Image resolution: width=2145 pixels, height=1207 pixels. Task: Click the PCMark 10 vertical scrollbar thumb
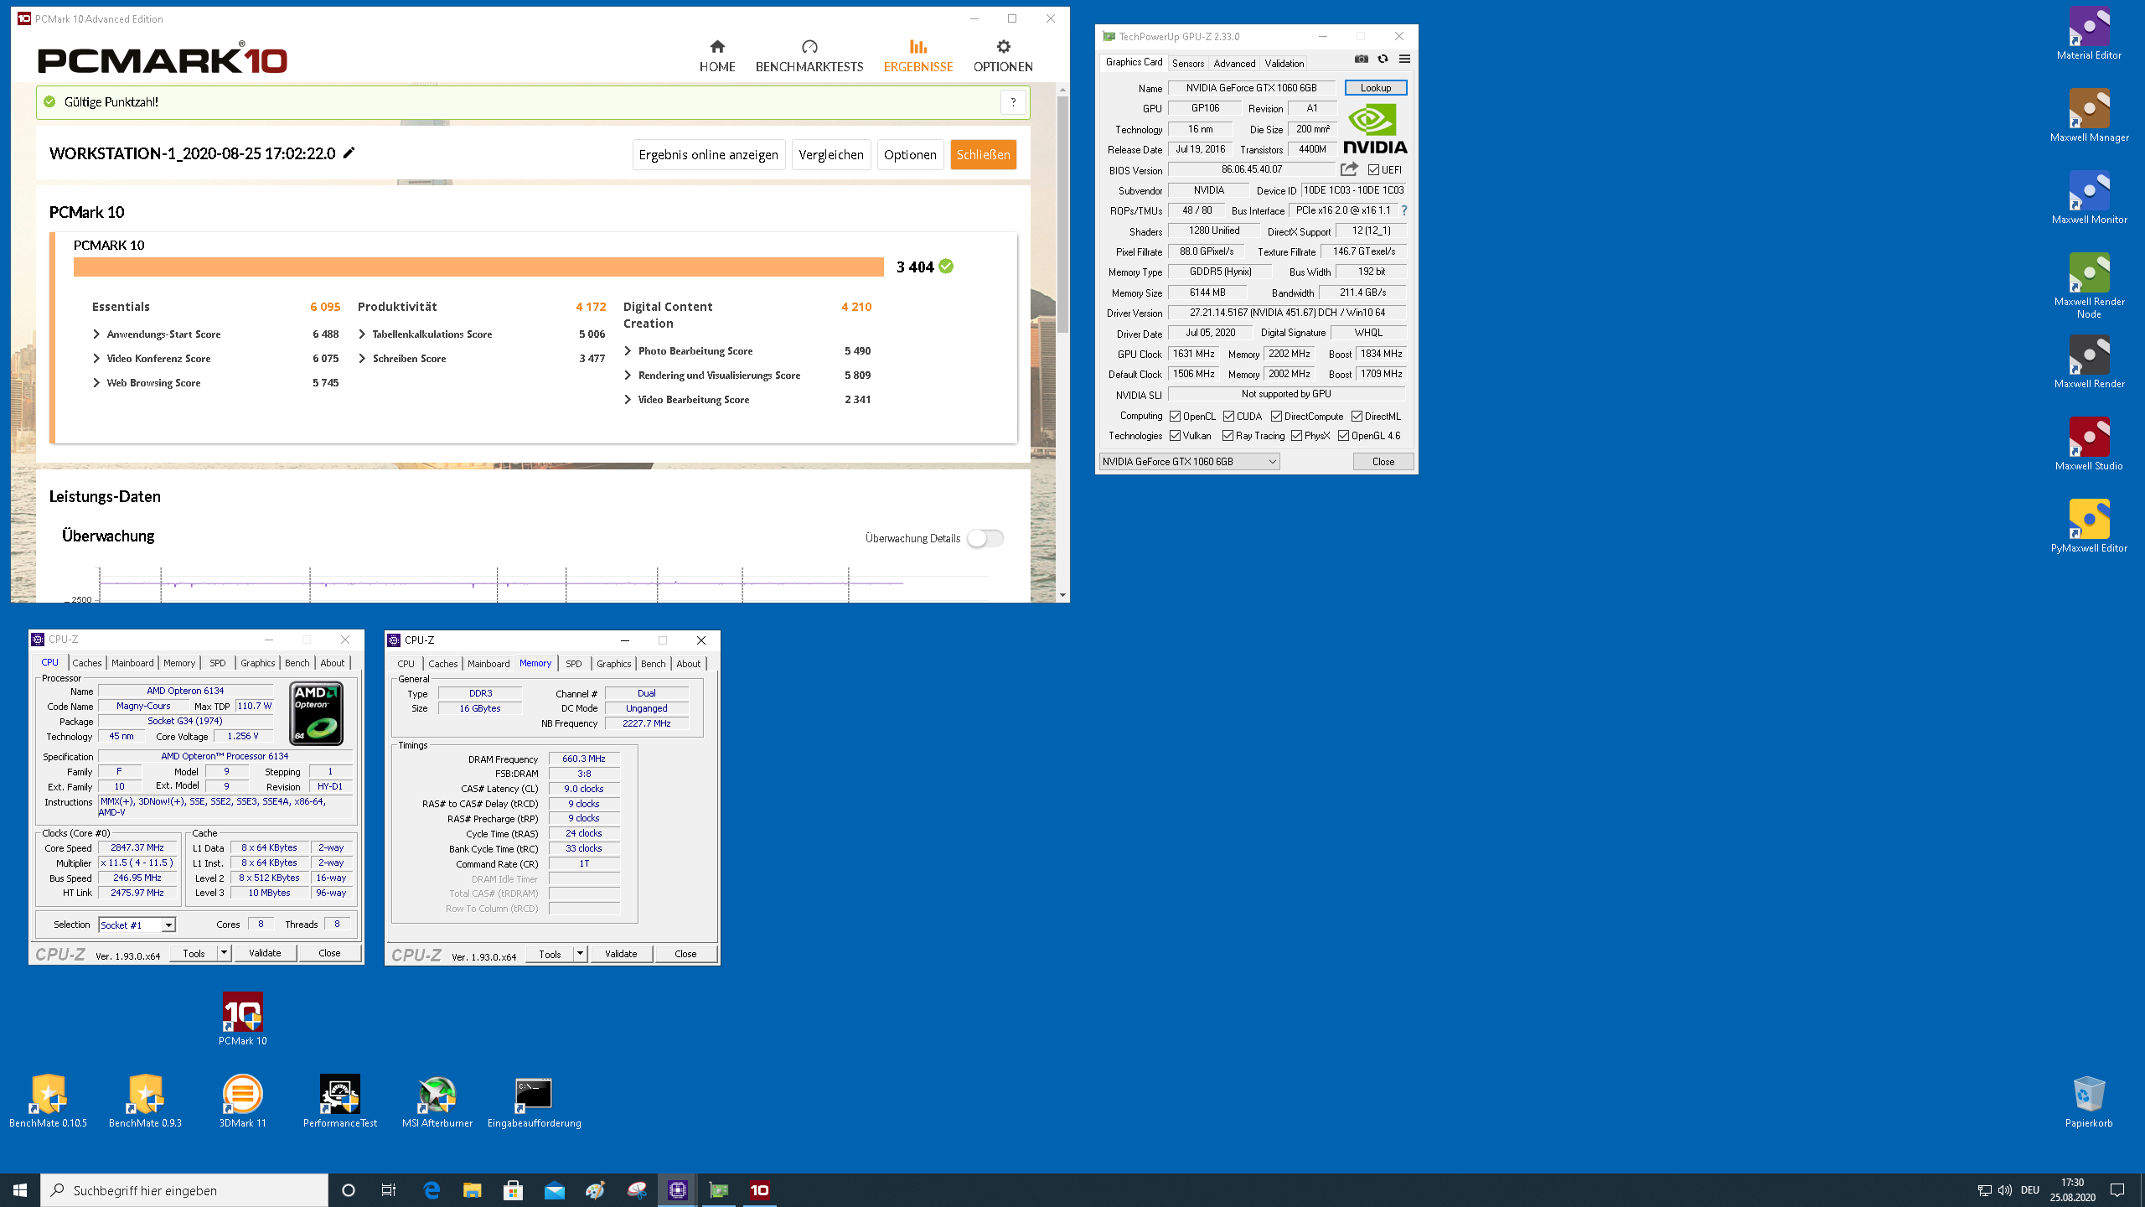[1062, 214]
